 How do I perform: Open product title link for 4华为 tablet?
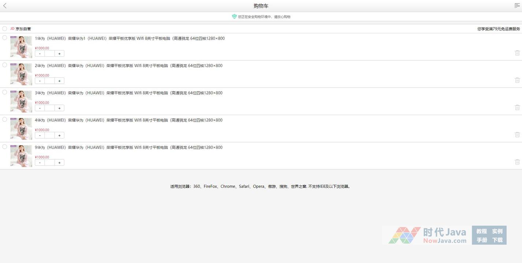pos(129,120)
